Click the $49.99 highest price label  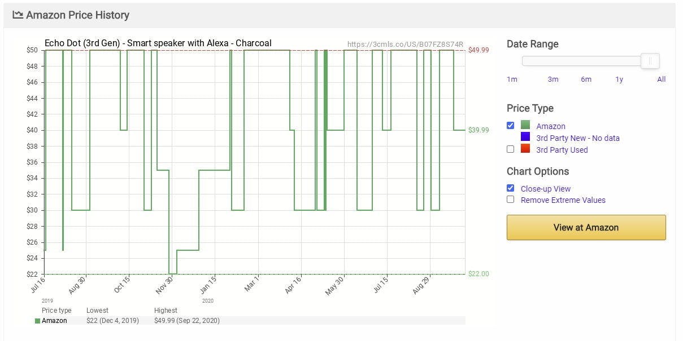pos(478,50)
